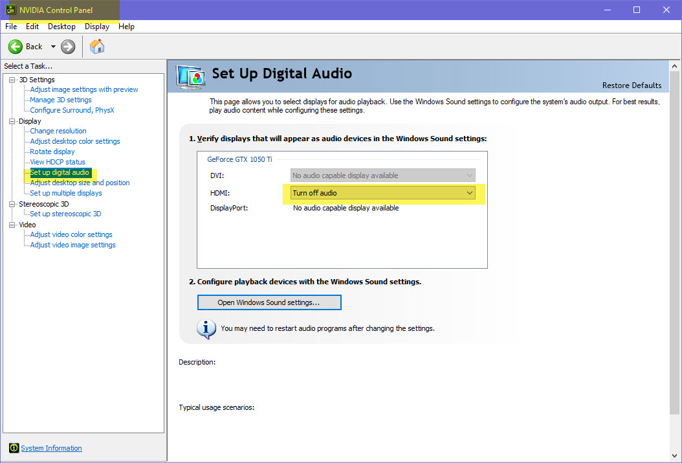Select Set up multiple displays
The image size is (682, 463).
click(66, 193)
